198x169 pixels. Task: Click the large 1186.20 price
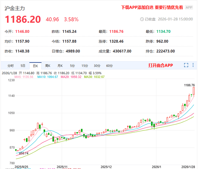click(x=23, y=19)
